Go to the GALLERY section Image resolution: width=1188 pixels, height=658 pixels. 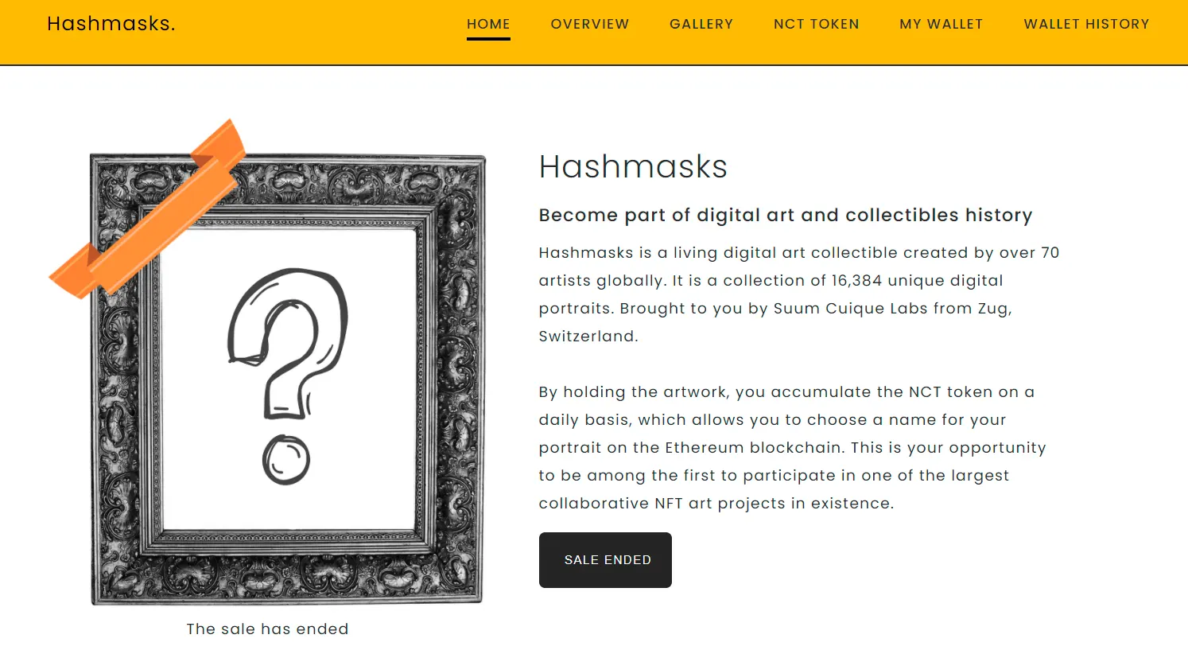(x=701, y=24)
